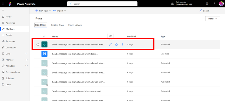The image size is (225, 101).
Task: Click the Share icon on highlighted flow
Action: click(x=116, y=45)
